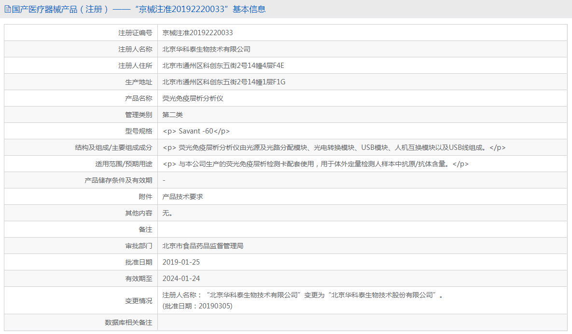Screen dimensions: 572x334
Task: Click the label 变更情况
Action: 139,301
